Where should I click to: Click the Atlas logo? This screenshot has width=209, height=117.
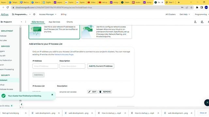[4, 14]
